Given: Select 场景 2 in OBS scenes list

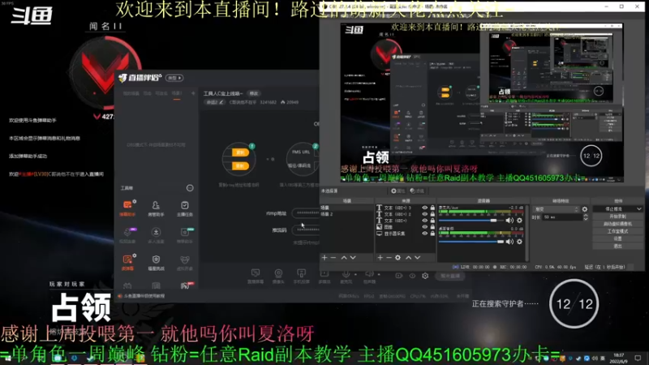Looking at the screenshot, I should (x=347, y=214).
